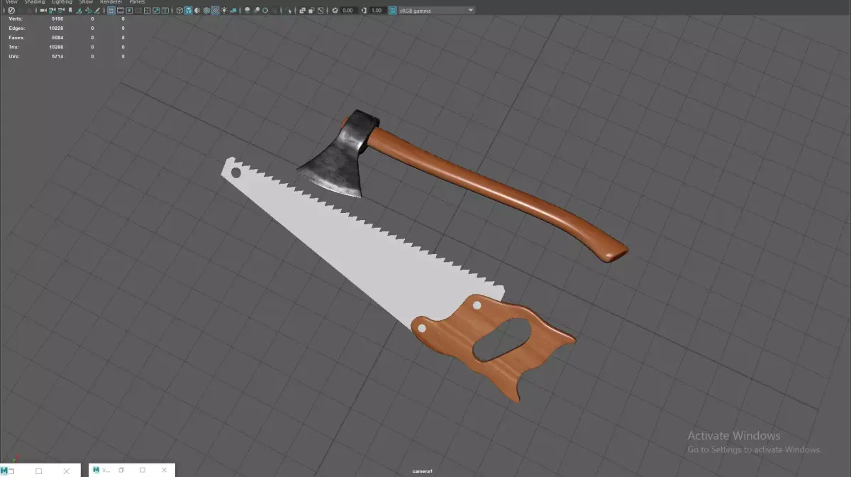Viewport: 851px width, 477px height.
Task: Click the XRay Active Components icon
Action: [x=311, y=11]
